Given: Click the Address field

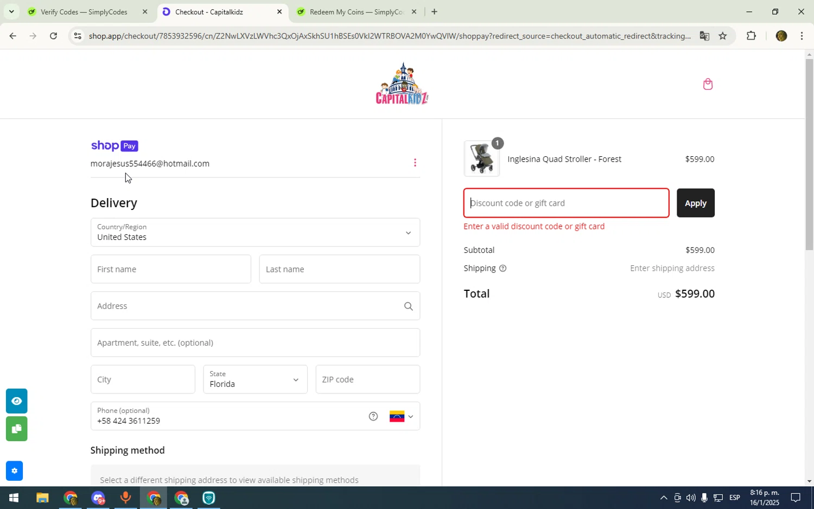Looking at the screenshot, I should point(255,306).
